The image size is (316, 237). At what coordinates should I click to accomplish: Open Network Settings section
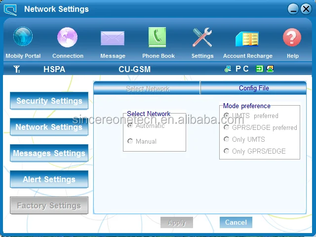pyautogui.click(x=49, y=127)
